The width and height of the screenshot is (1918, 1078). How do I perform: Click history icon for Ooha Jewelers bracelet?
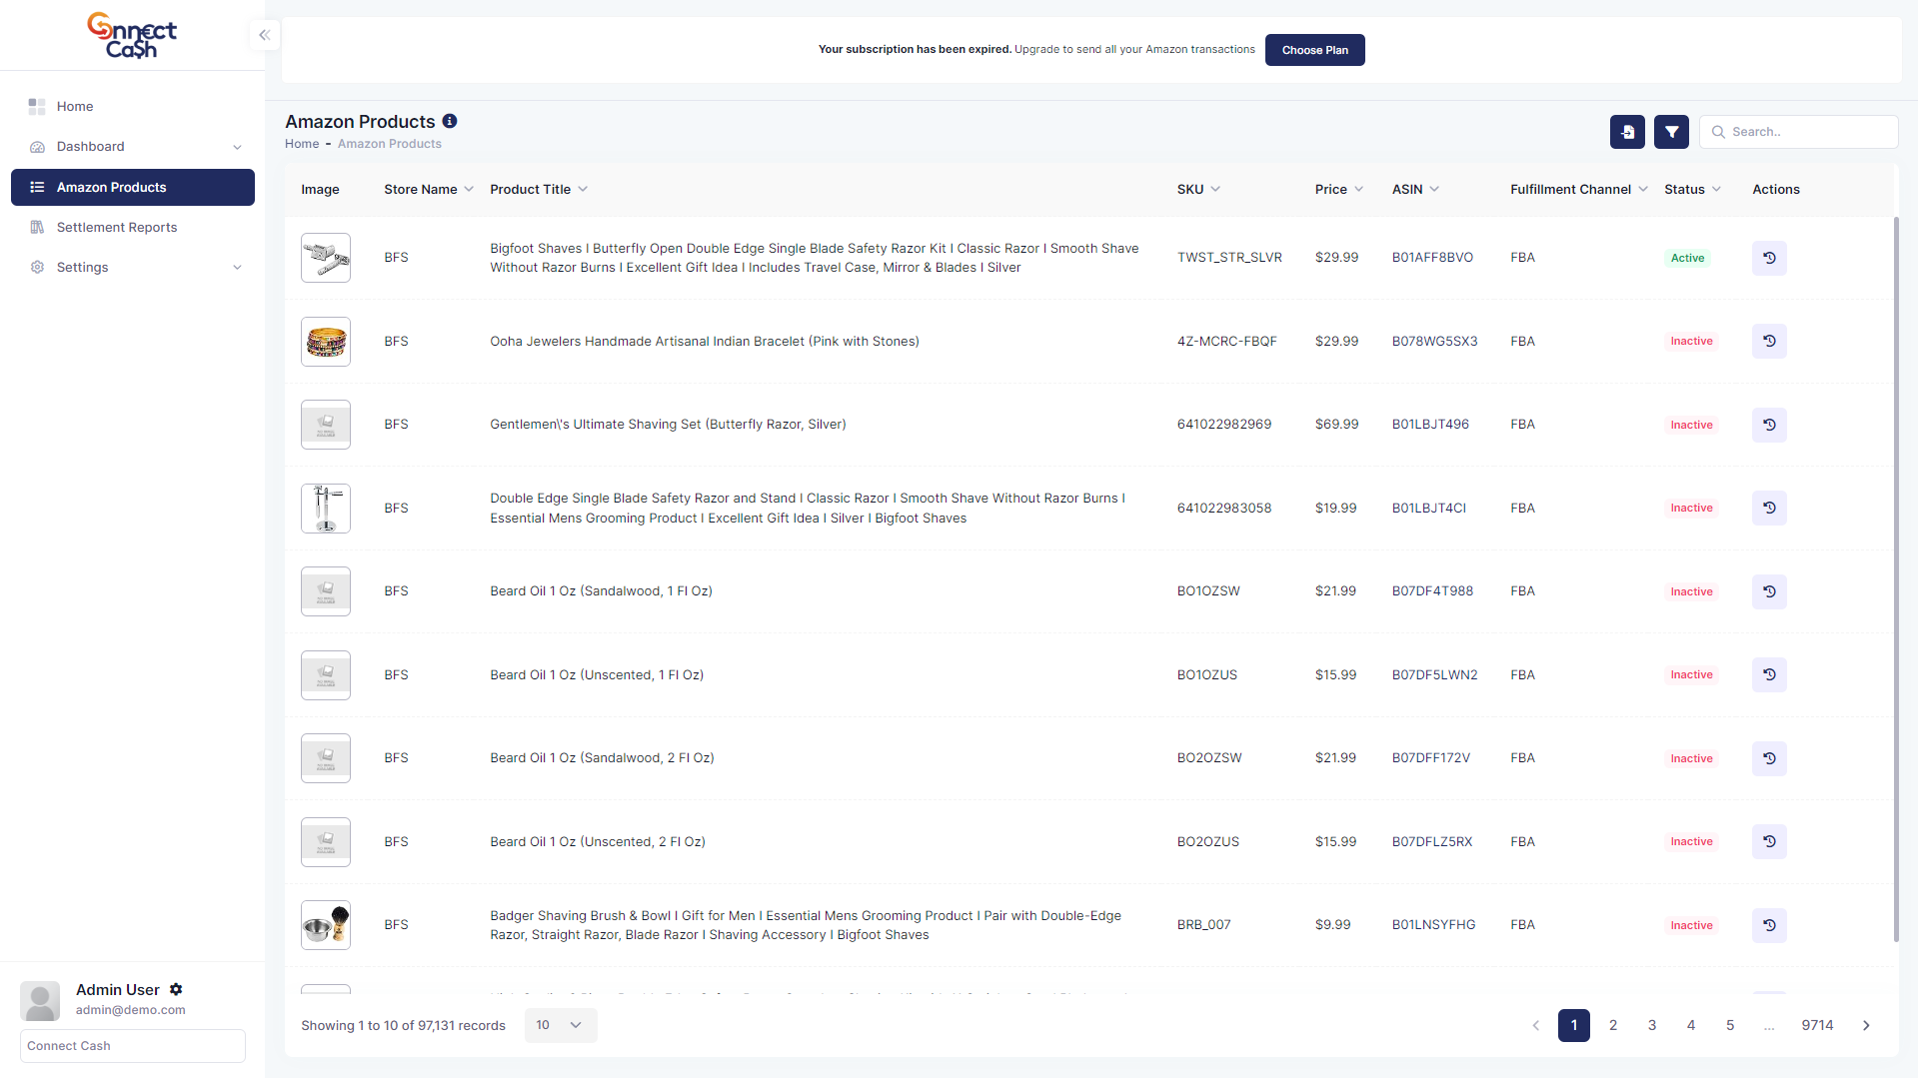click(1769, 342)
